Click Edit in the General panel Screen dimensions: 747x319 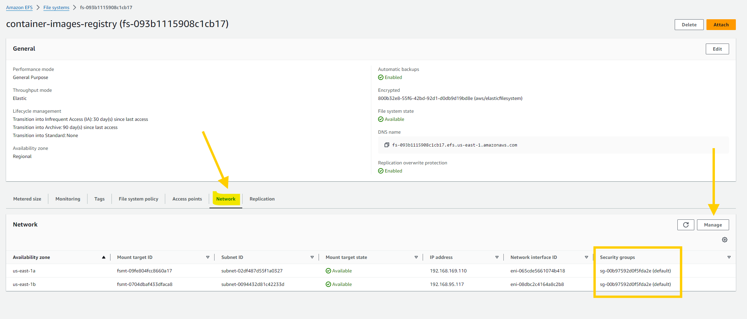click(717, 49)
